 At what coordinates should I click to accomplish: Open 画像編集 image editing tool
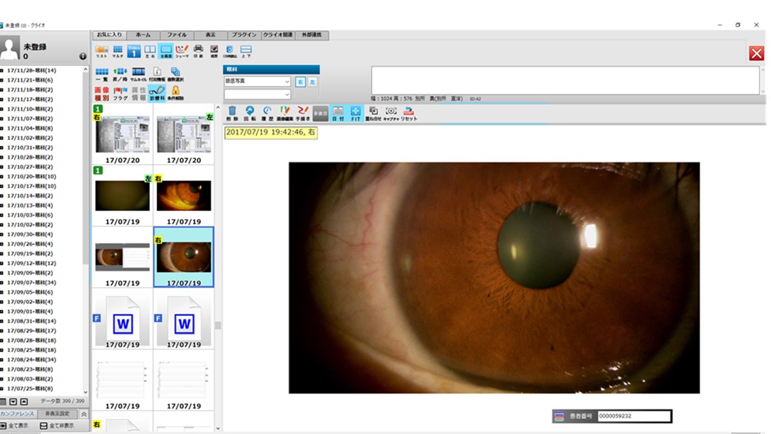(284, 113)
